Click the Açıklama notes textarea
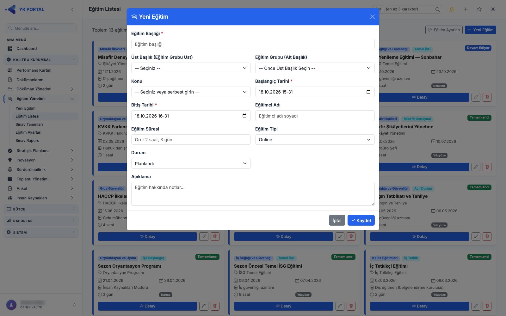This screenshot has height=316, width=506. point(253,194)
